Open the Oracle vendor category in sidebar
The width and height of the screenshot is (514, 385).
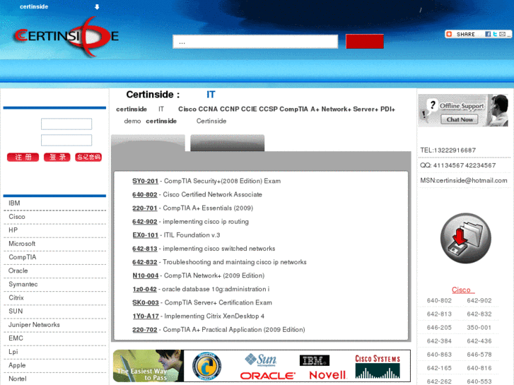pyautogui.click(x=18, y=271)
